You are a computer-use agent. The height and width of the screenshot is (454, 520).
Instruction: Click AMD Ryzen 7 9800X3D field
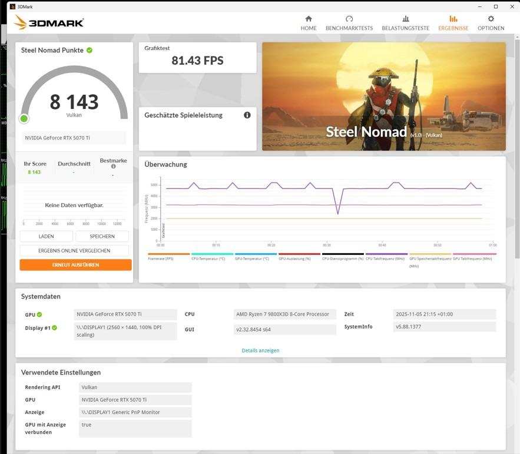(x=284, y=314)
